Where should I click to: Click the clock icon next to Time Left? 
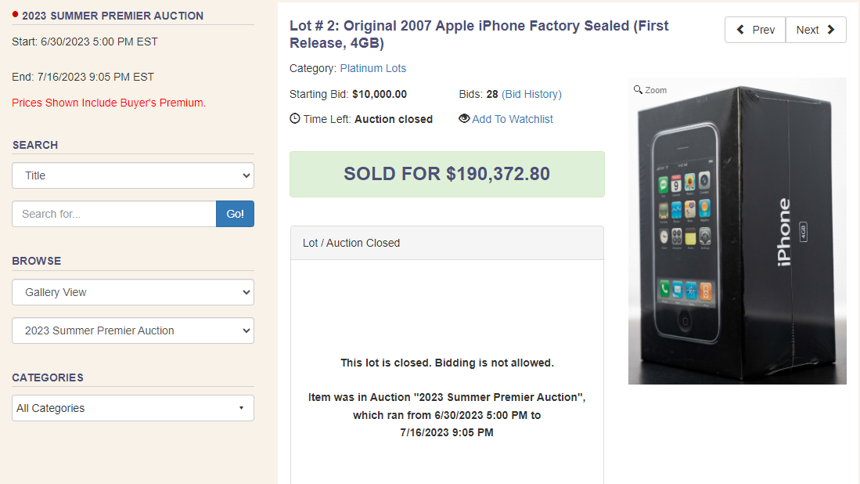point(295,118)
